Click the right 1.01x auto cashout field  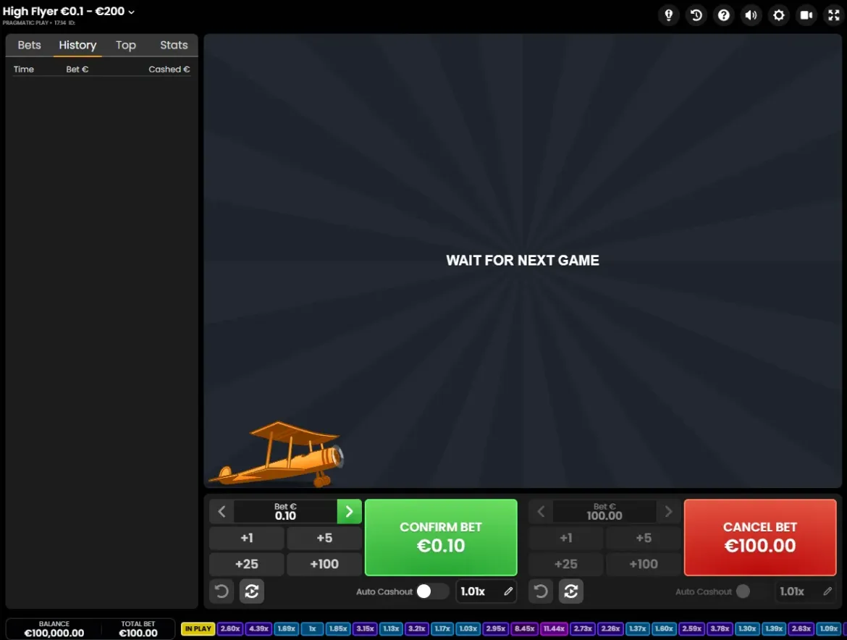pos(806,591)
